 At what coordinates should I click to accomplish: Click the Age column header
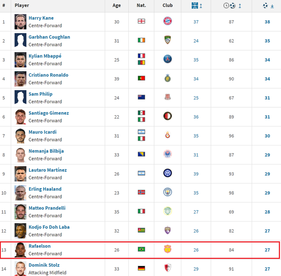116,5
